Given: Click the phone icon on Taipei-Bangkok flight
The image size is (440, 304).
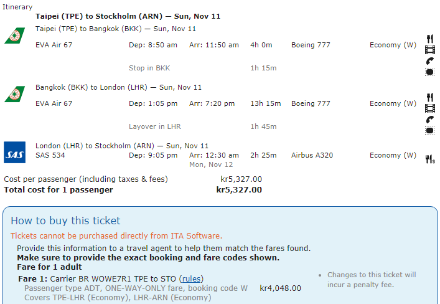Looking at the screenshot, I should [x=429, y=61].
